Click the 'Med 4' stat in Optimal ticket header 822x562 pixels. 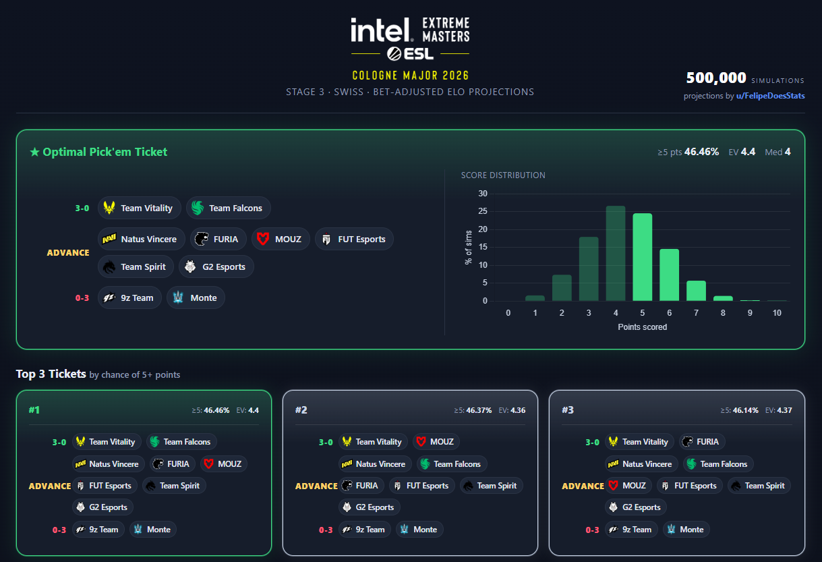pyautogui.click(x=777, y=152)
